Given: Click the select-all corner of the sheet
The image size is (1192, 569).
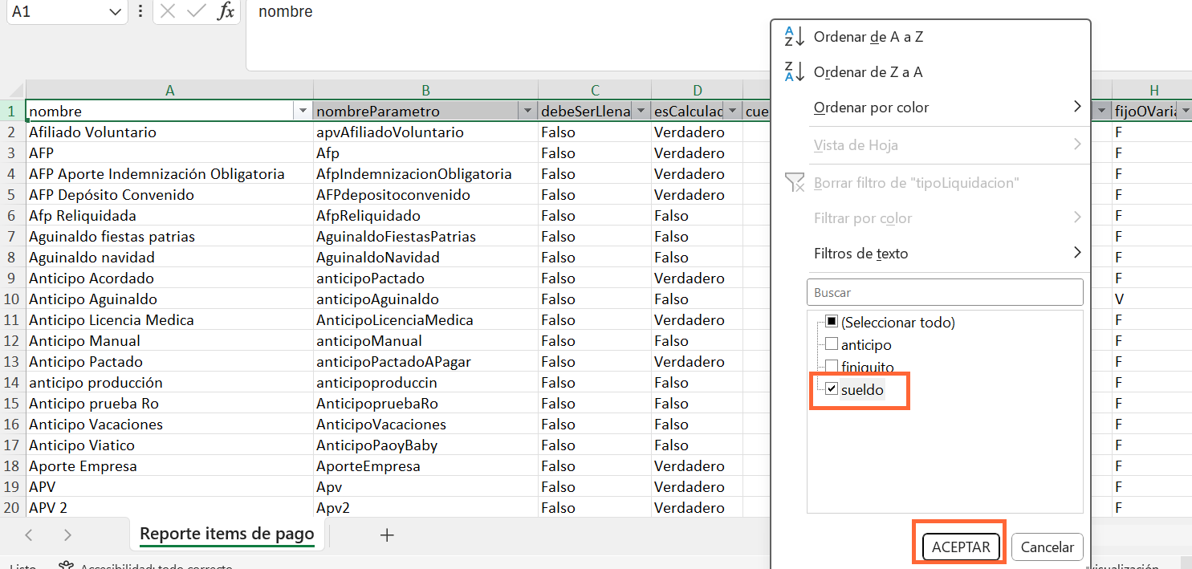Looking at the screenshot, I should click(13, 90).
